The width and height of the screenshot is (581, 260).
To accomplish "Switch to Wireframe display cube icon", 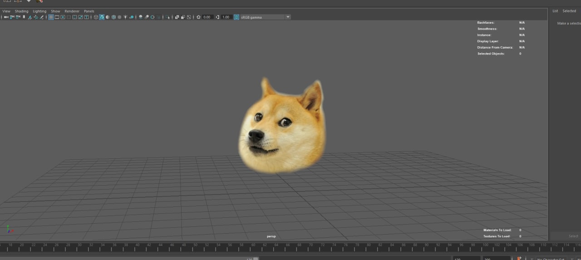I will 96,17.
